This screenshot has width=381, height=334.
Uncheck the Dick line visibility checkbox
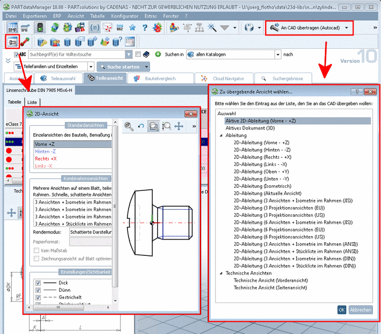pyautogui.click(x=38, y=283)
